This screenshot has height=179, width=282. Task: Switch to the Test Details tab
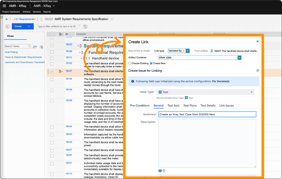click(208, 105)
